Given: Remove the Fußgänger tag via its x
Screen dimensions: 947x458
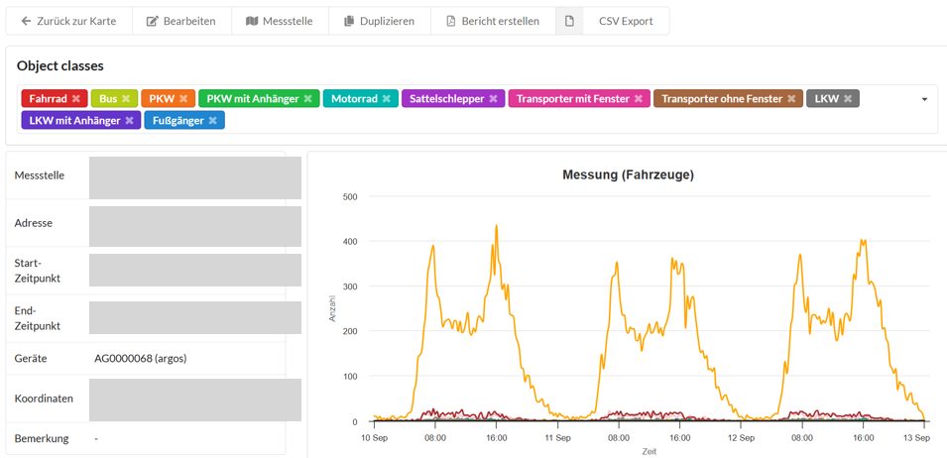Looking at the screenshot, I should pos(212,120).
